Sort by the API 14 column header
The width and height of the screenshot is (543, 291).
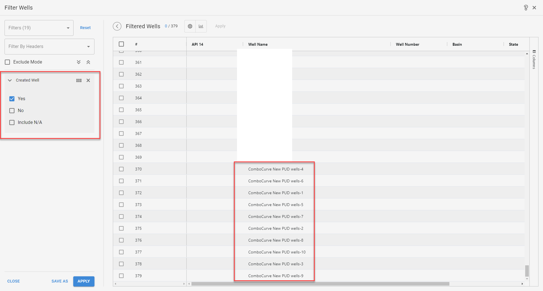(x=197, y=44)
